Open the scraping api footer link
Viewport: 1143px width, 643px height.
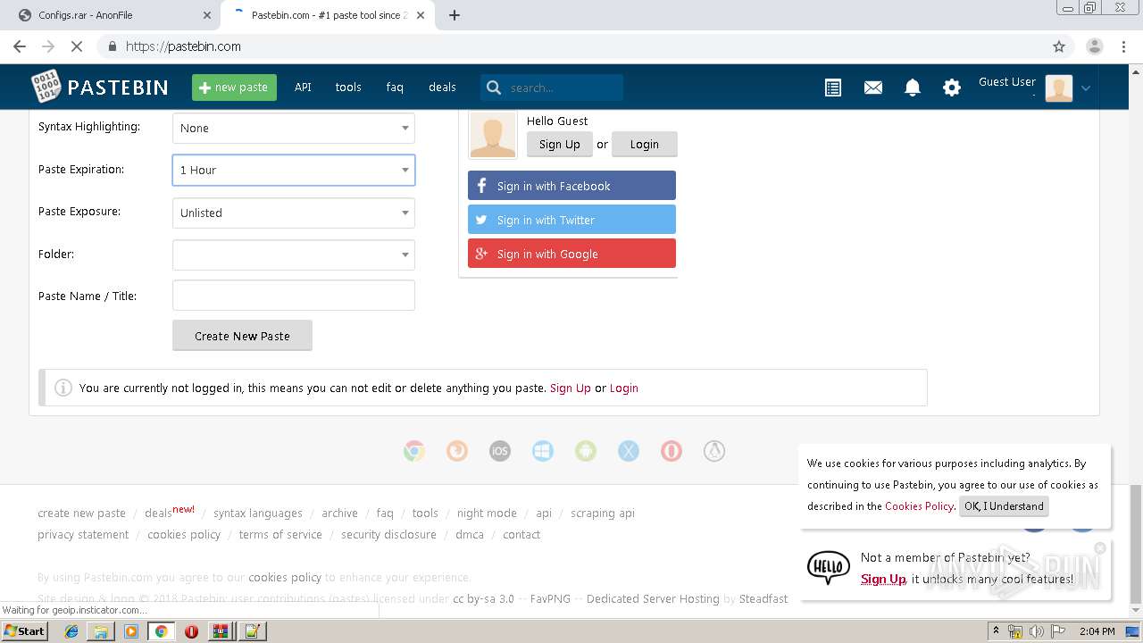(x=603, y=514)
